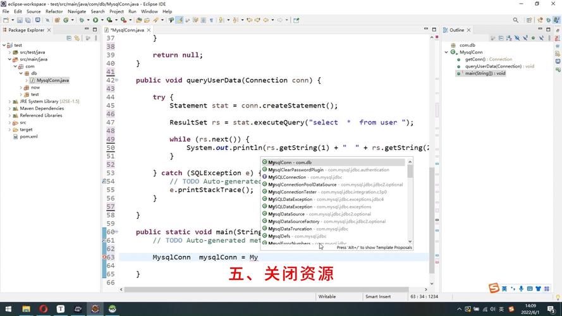Toggle Hide Static Members in Outline toolbar
Screen dimensions: 562x316
pyautogui.click(x=525, y=38)
